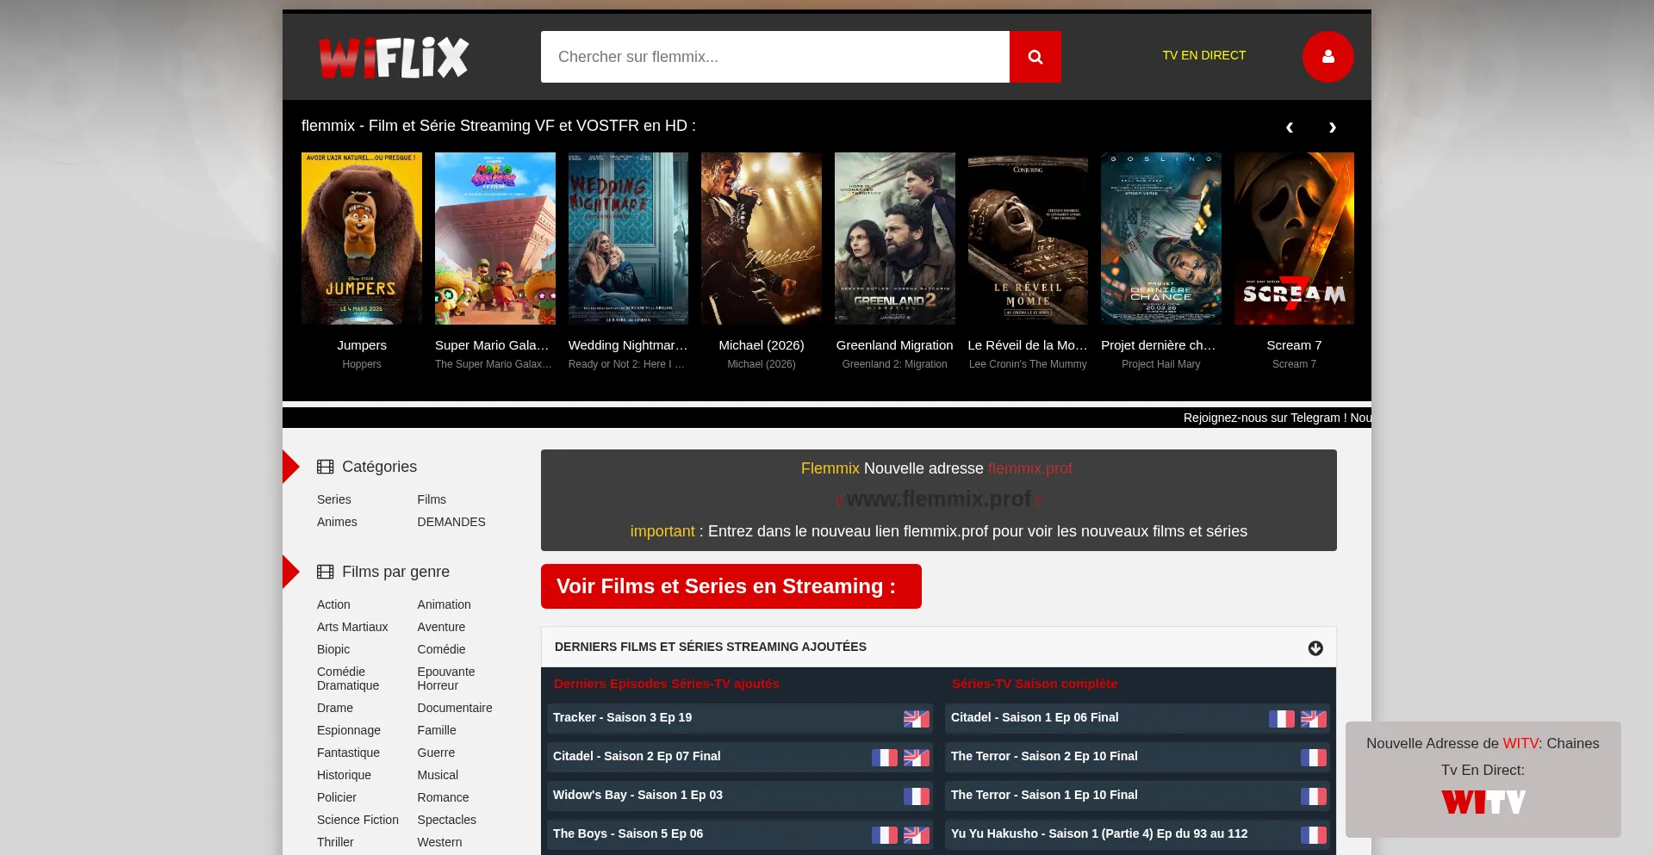Click English flag on Citadel Saison 1 row
Viewport: 1654px width, 855px height.
coord(1314,719)
